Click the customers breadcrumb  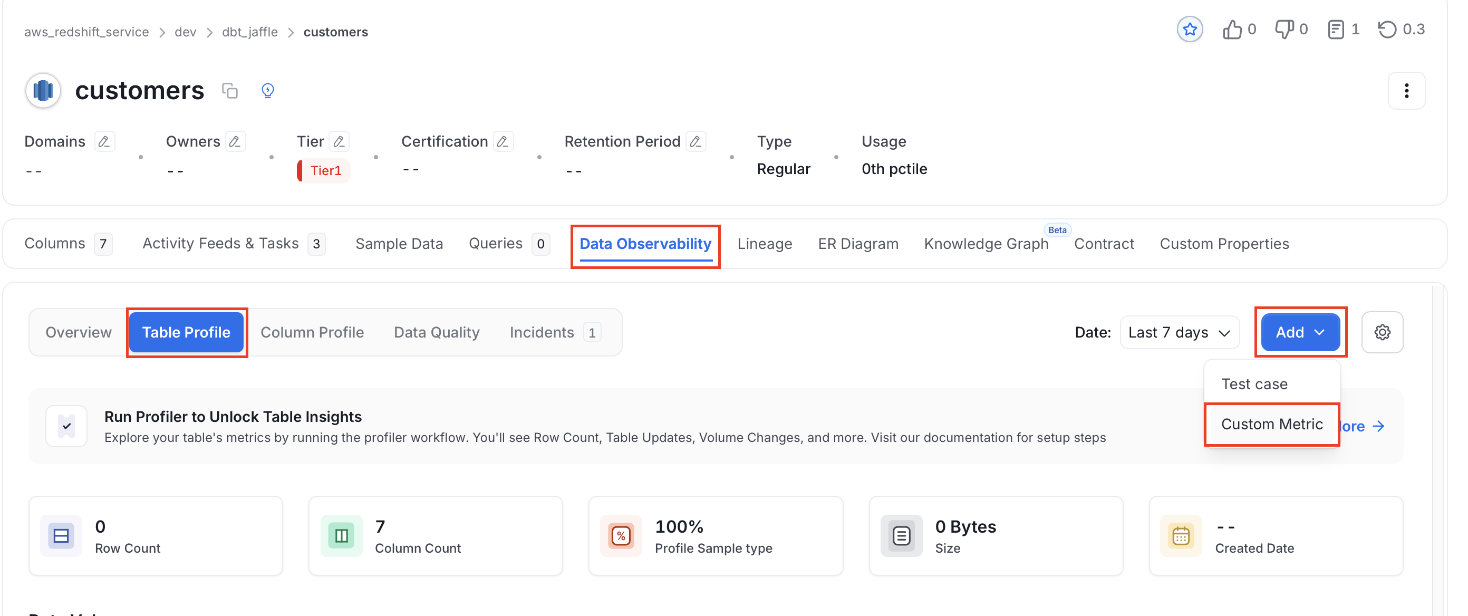(336, 32)
